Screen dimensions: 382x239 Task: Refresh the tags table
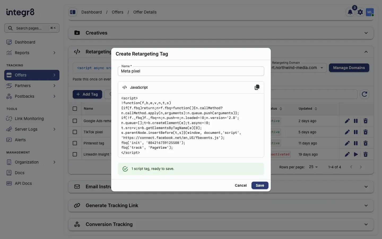click(364, 94)
